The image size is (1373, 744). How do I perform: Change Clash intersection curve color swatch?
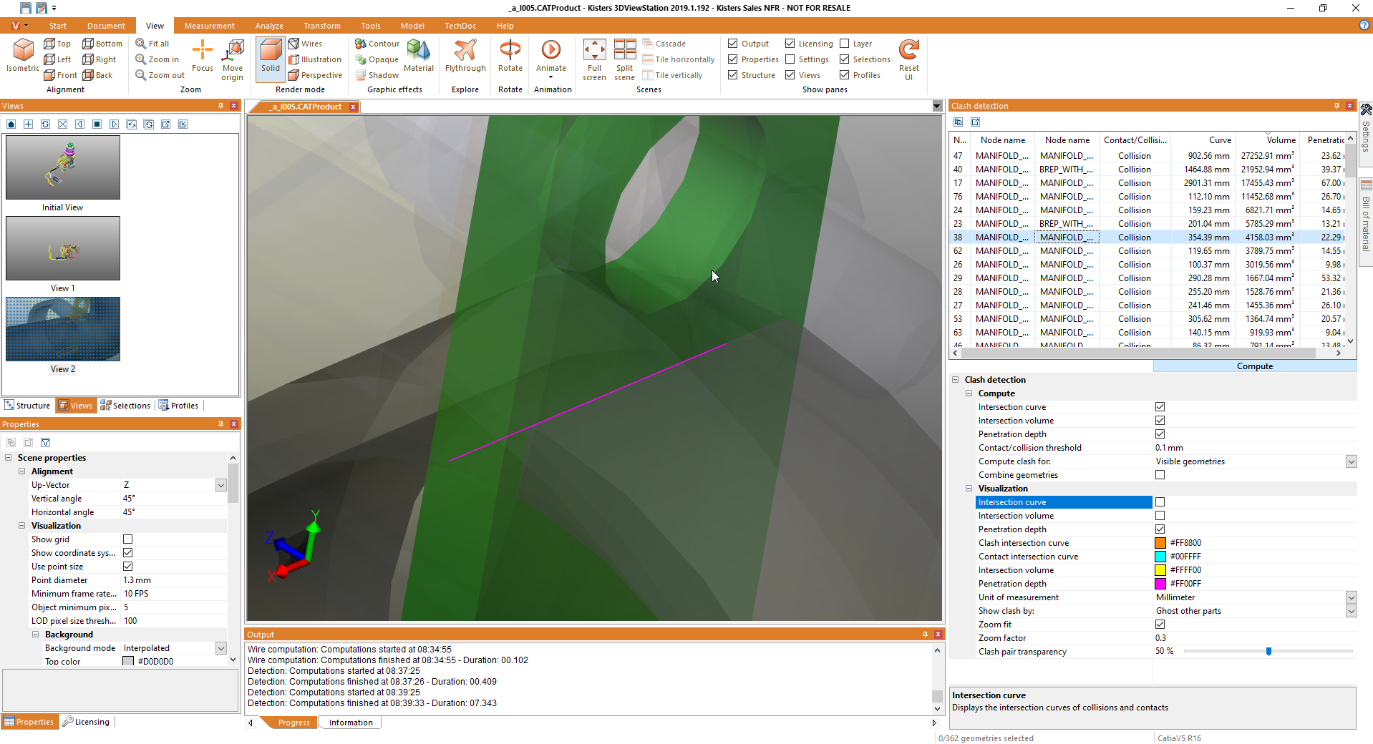click(1160, 543)
